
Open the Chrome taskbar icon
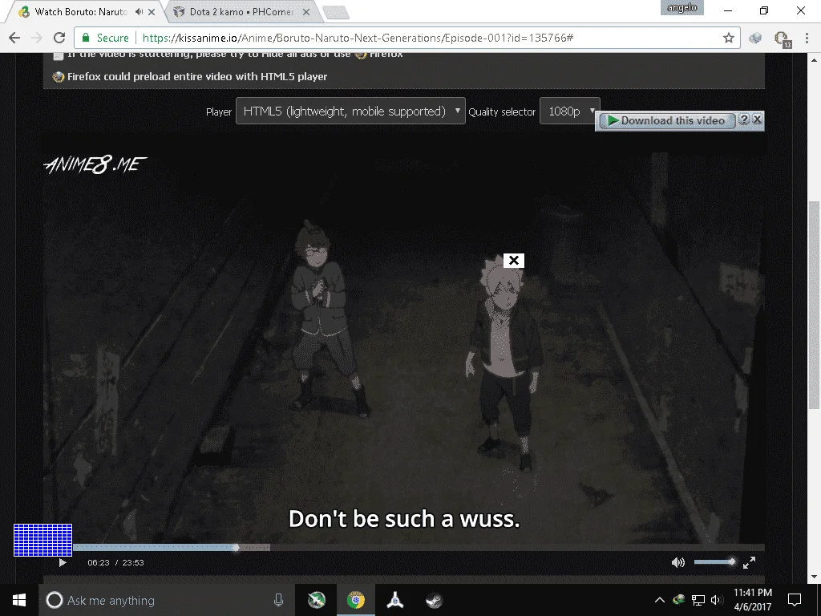coord(355,600)
